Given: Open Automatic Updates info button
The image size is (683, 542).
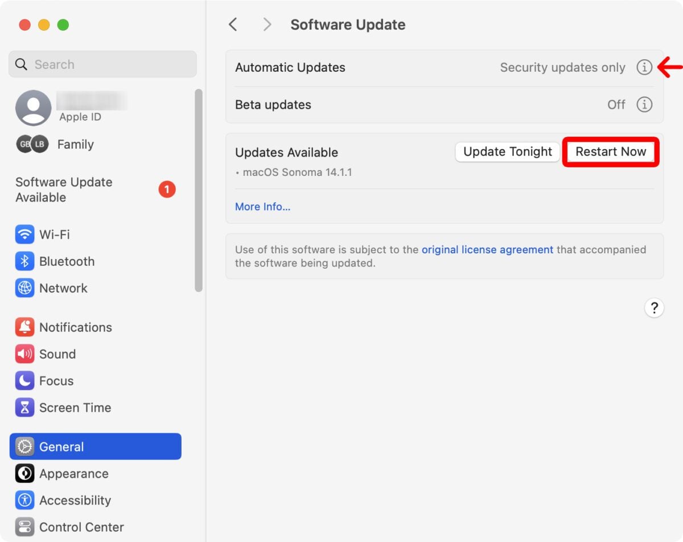Looking at the screenshot, I should (644, 67).
